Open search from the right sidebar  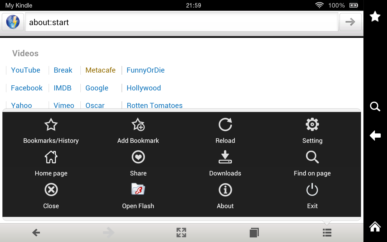[375, 106]
